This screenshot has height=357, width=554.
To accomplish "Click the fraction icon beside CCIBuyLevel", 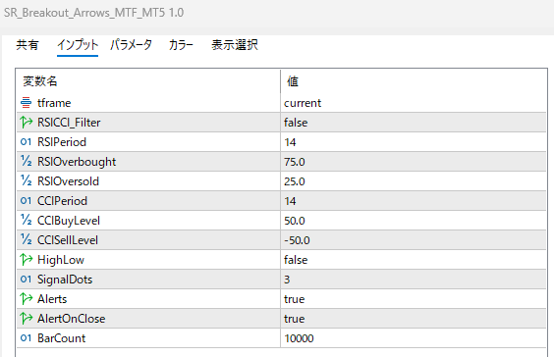I will (x=27, y=220).
